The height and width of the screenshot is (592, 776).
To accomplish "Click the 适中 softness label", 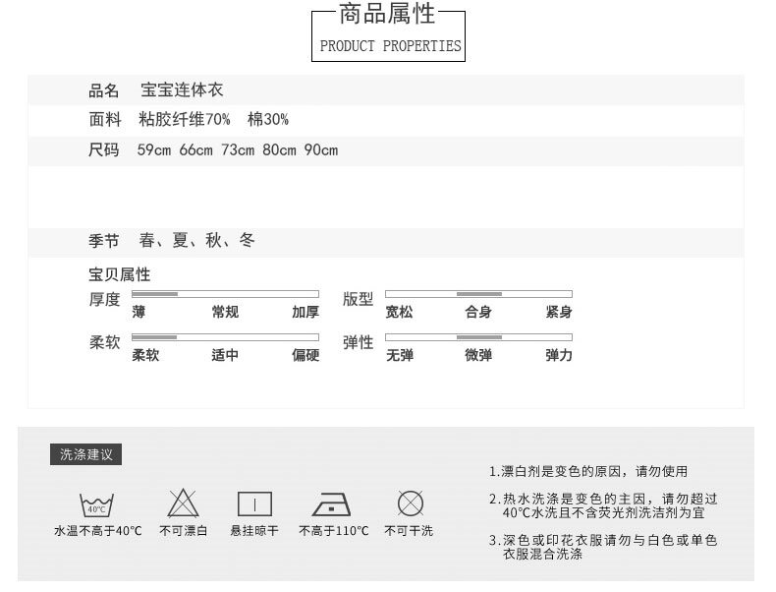I will click(225, 355).
